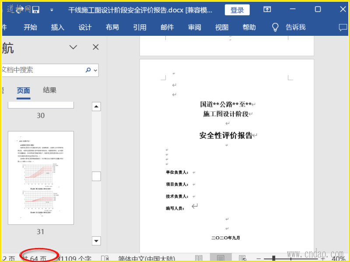Screen dimensions: 350x262
Task: Click the 登录 sign-in button
Action: pos(237,10)
